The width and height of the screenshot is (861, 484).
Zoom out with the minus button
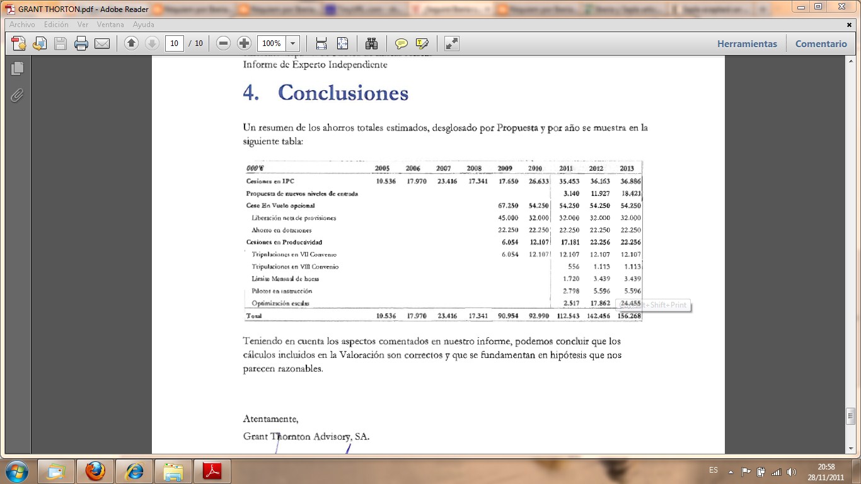(x=223, y=43)
